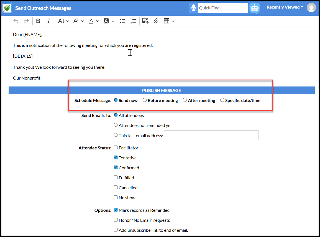Select the Before meeting radio option
The height and width of the screenshot is (237, 320).
(x=145, y=100)
